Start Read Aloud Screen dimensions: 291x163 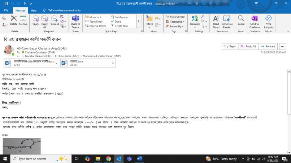tap(216, 21)
